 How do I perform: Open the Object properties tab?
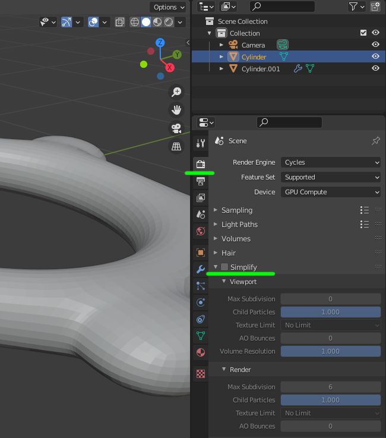click(x=201, y=253)
